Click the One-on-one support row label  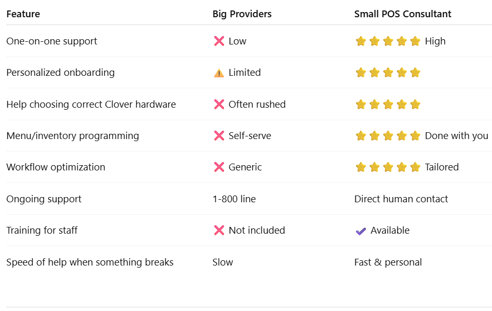click(x=52, y=41)
